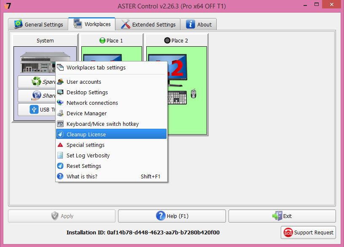Click the ASTER logo in title bar
344x247 pixels.
(x=8, y=6)
